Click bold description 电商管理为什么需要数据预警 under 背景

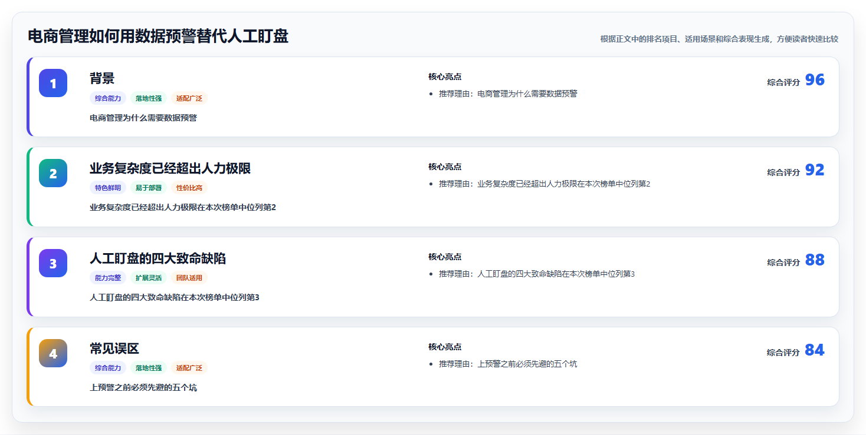point(143,118)
